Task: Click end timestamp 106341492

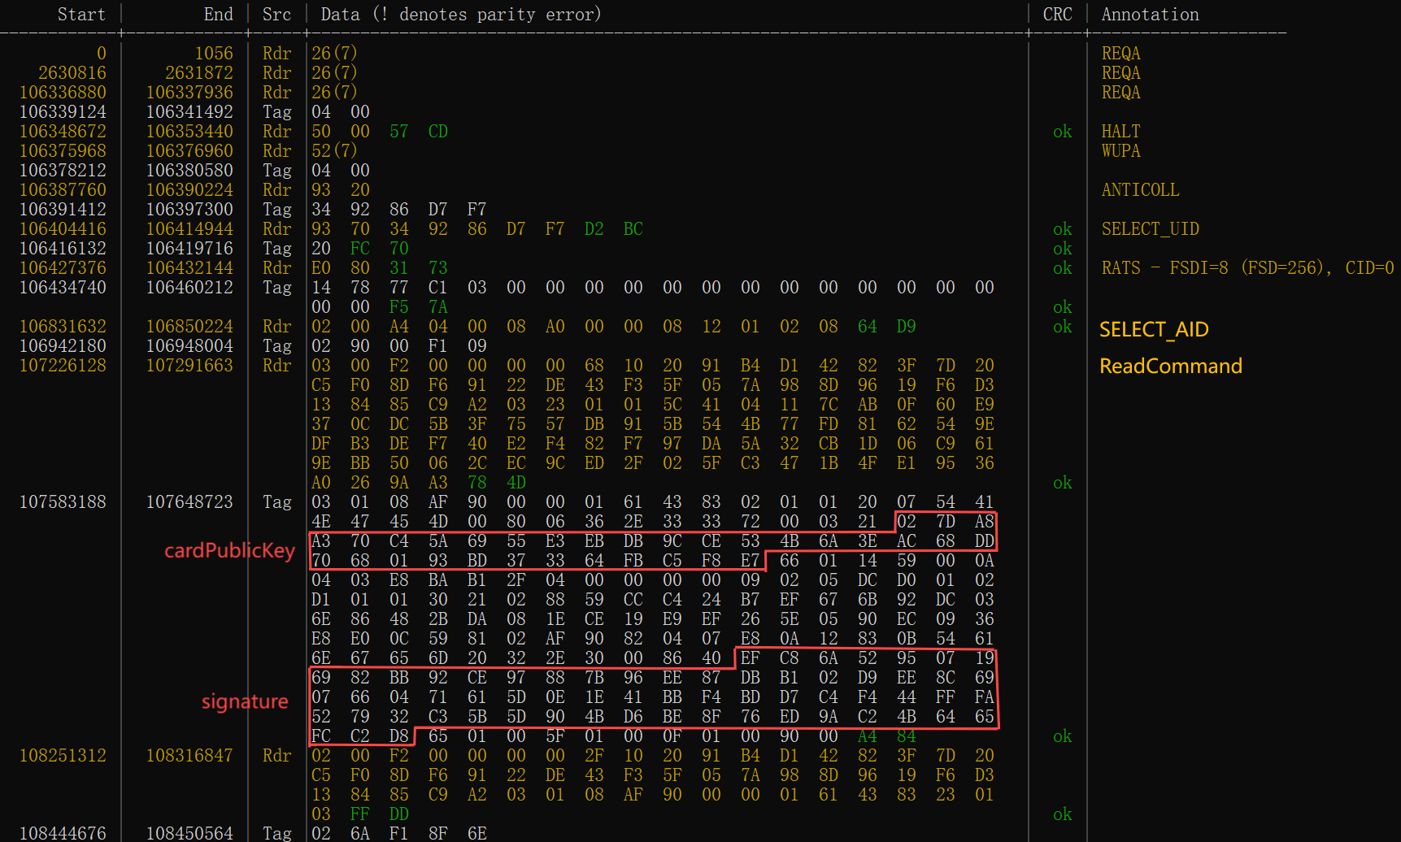Action: pyautogui.click(x=189, y=112)
